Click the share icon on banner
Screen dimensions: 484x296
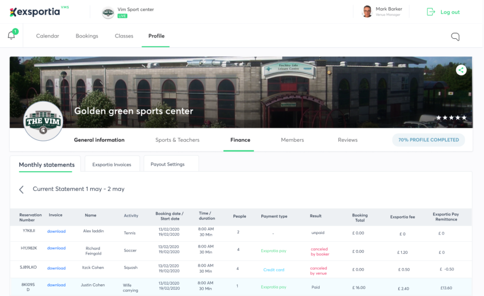[x=461, y=70]
